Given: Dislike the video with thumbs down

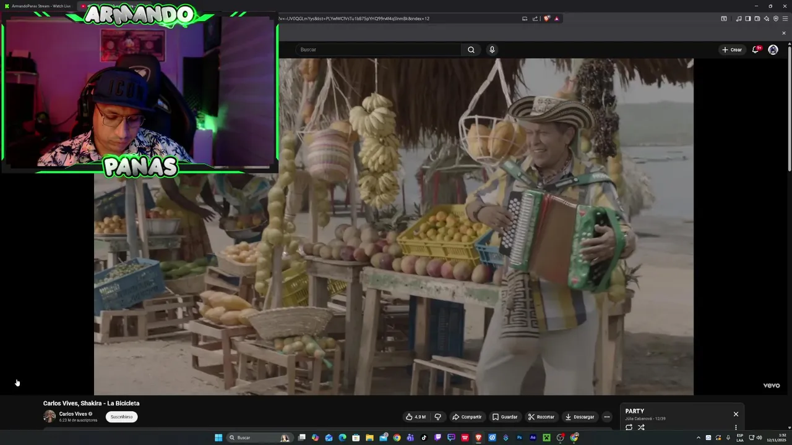Looking at the screenshot, I should tap(437, 417).
